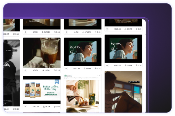Click the left icon under the espresso glass ad
The width and height of the screenshot is (175, 116).
pos(25,70)
